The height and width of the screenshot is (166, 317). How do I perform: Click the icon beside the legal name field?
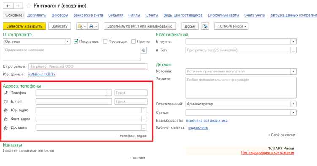pyautogui.click(x=144, y=50)
